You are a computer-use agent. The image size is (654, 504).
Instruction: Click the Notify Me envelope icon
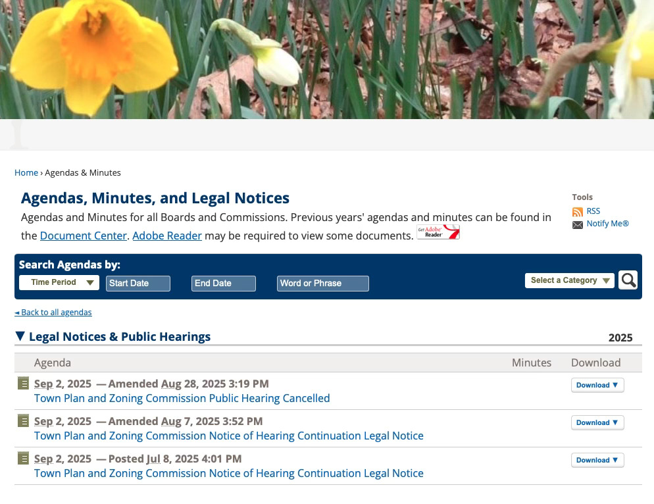(577, 224)
